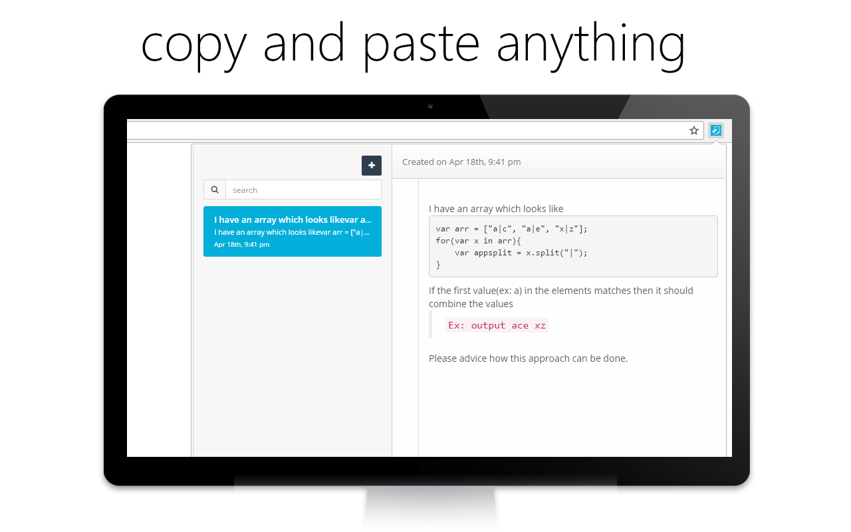The height and width of the screenshot is (532, 851).
Task: Click the 'Please advice how this approach' sentence
Action: (529, 358)
